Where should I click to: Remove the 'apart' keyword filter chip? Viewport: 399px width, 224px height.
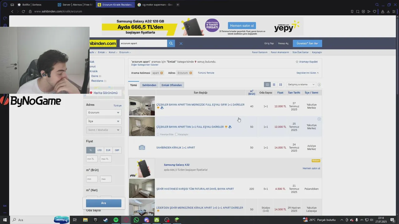coord(161,73)
